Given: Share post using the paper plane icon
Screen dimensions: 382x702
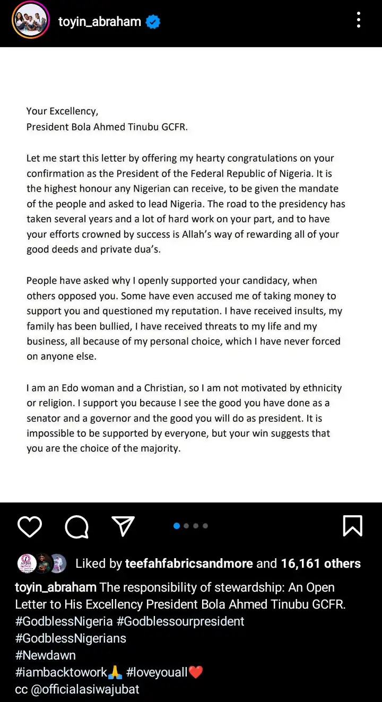Looking at the screenshot, I should 123,526.
